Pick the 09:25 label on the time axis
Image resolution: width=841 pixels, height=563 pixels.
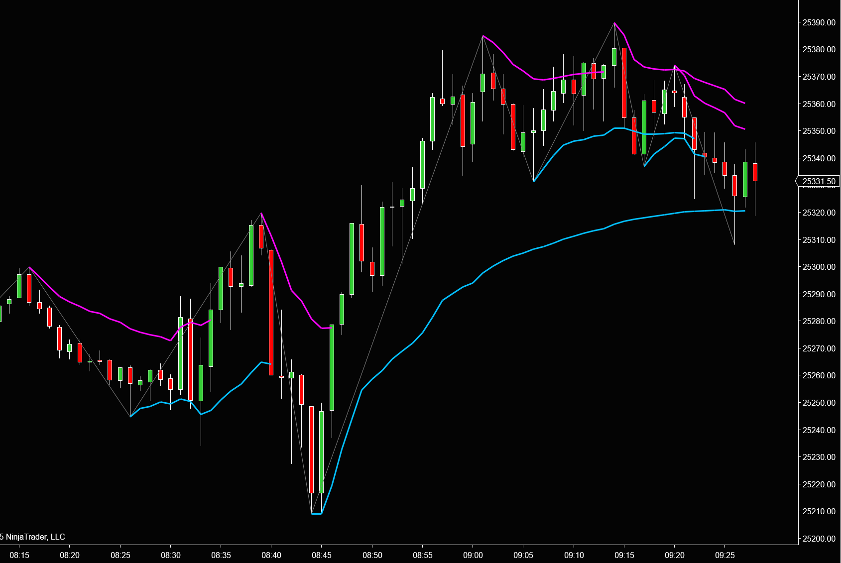pos(725,555)
